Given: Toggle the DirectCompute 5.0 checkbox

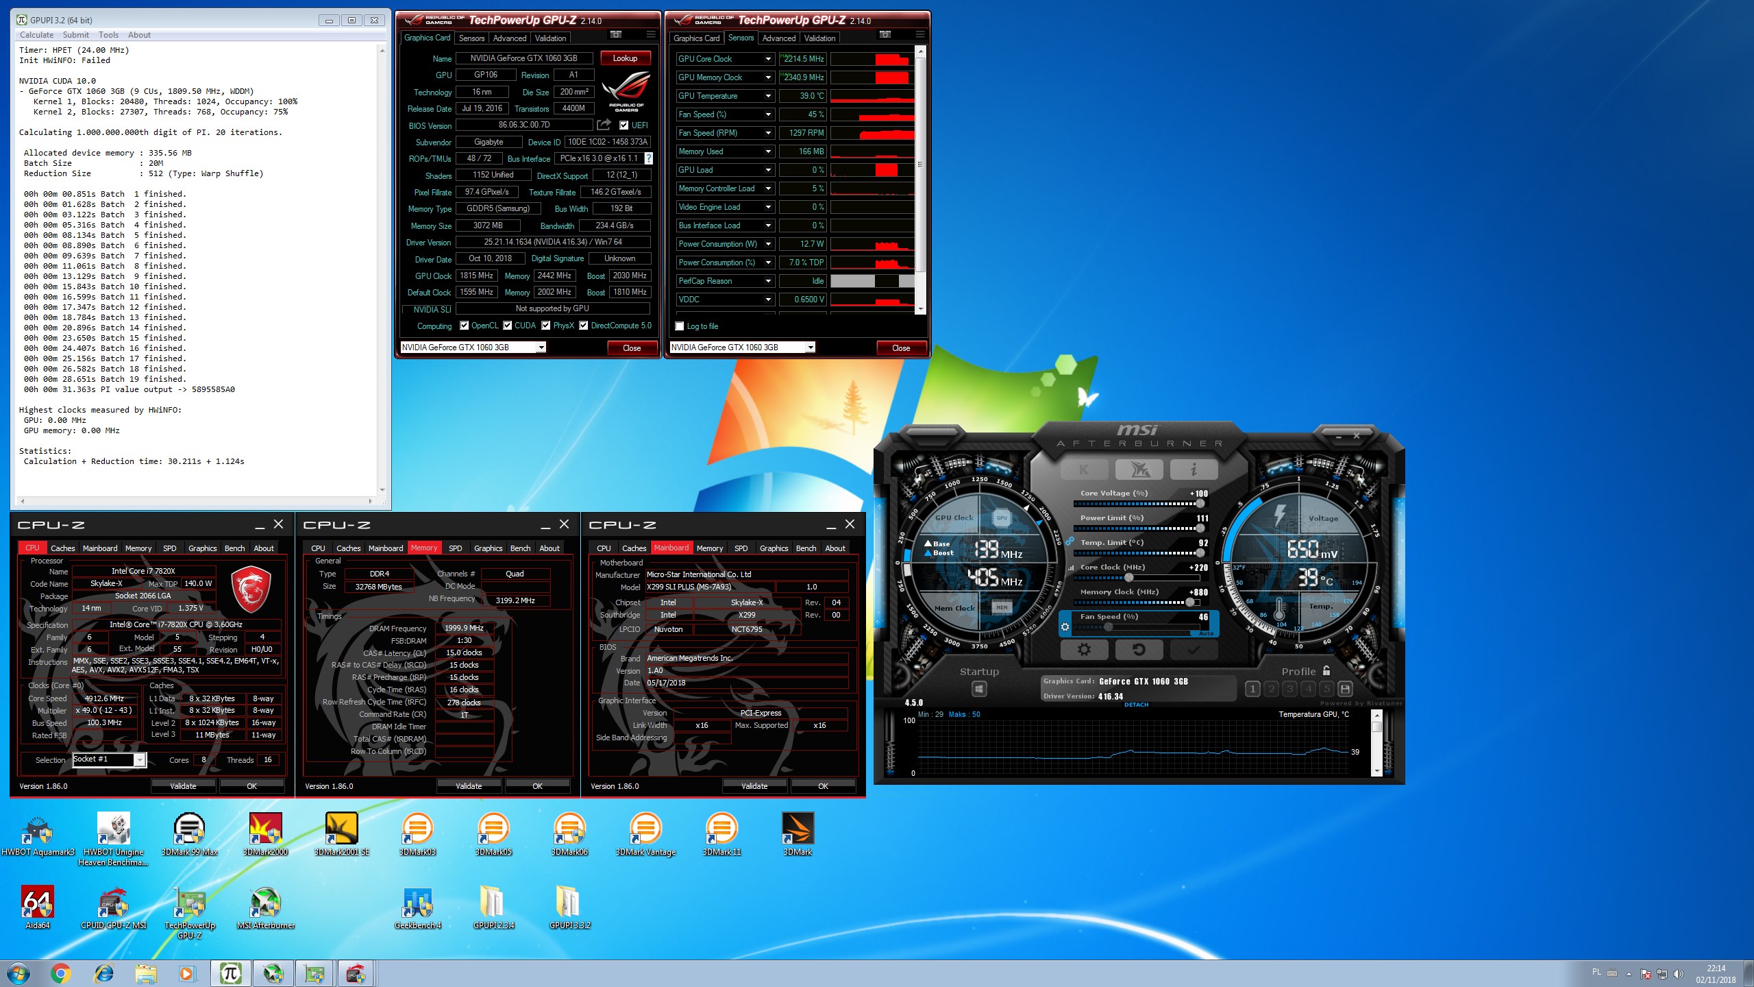Looking at the screenshot, I should click(584, 326).
